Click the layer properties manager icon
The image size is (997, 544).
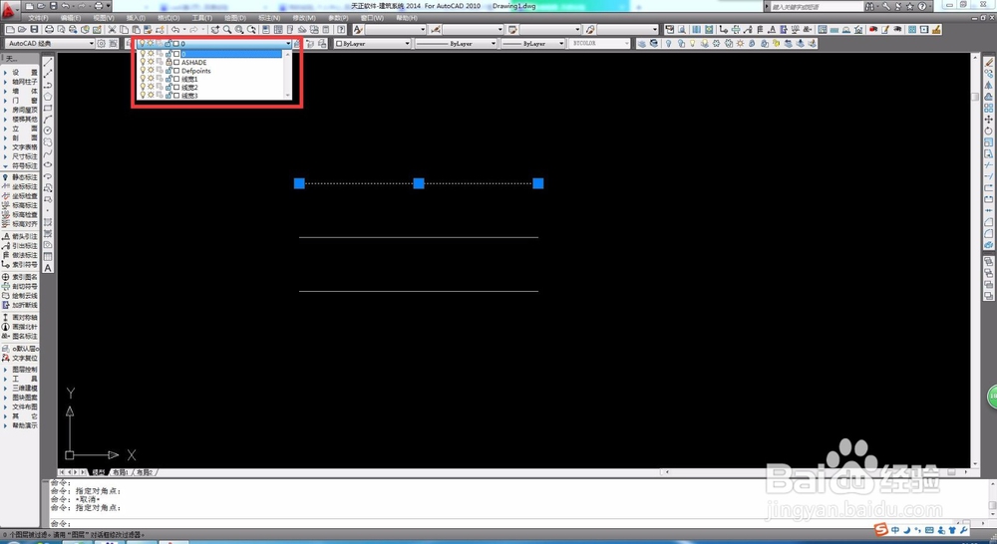129,43
